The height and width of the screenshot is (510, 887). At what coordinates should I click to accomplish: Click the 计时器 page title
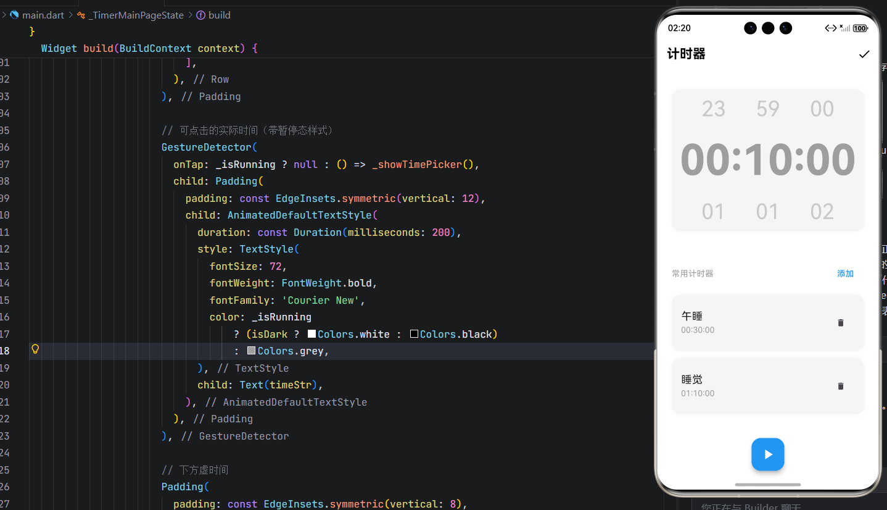click(x=686, y=54)
